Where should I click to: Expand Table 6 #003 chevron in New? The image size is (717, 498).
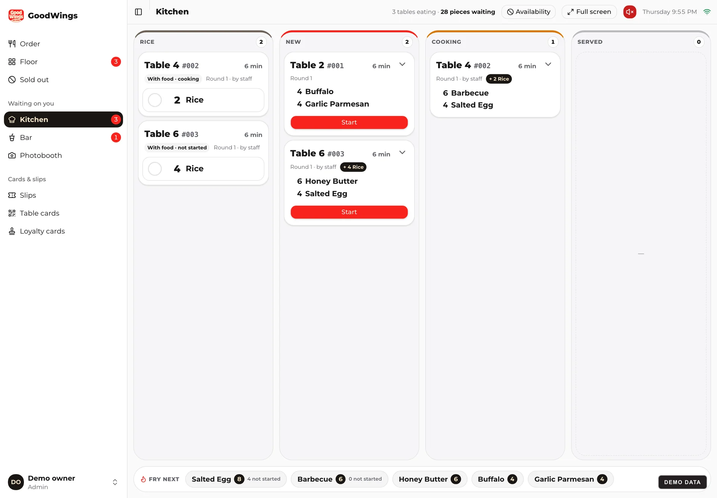pyautogui.click(x=402, y=152)
